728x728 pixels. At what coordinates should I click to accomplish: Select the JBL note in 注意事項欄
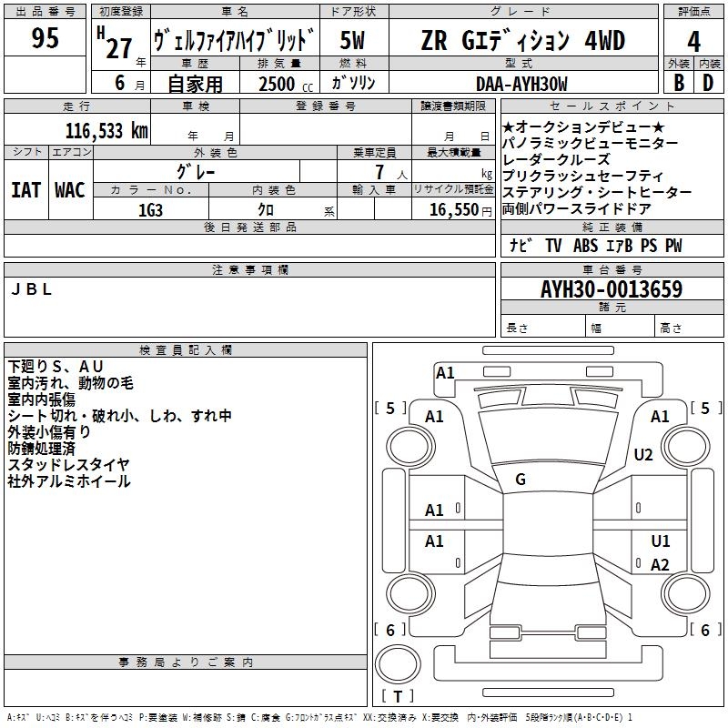32,289
